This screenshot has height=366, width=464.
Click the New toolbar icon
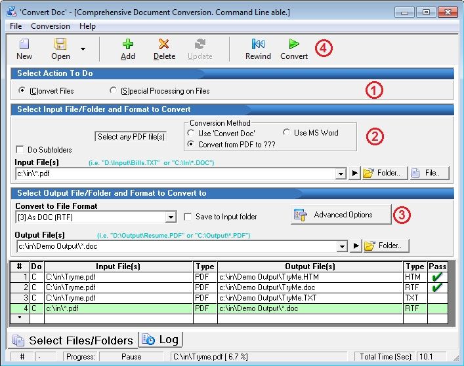[24, 44]
